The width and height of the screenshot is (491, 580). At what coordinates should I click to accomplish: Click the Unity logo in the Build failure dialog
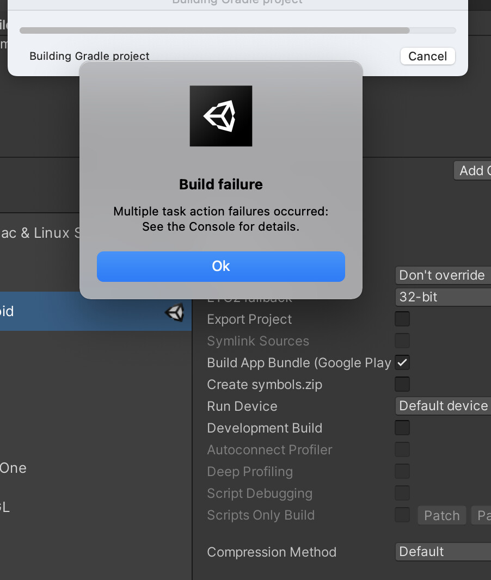click(220, 115)
